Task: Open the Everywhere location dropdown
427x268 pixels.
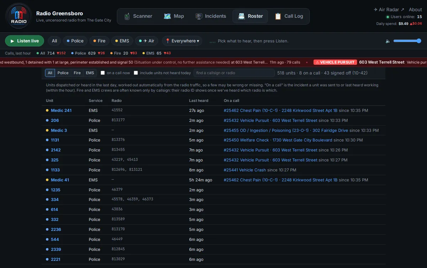Action: (x=182, y=41)
